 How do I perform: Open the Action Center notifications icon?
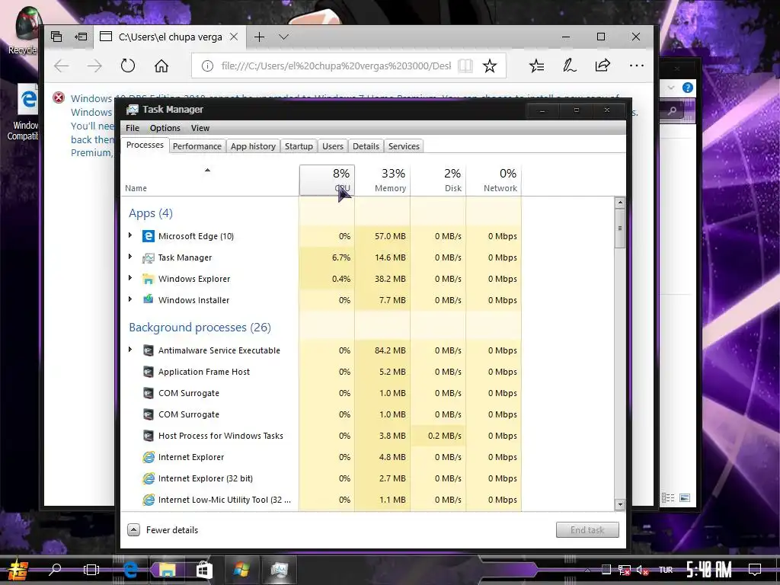[755, 570]
